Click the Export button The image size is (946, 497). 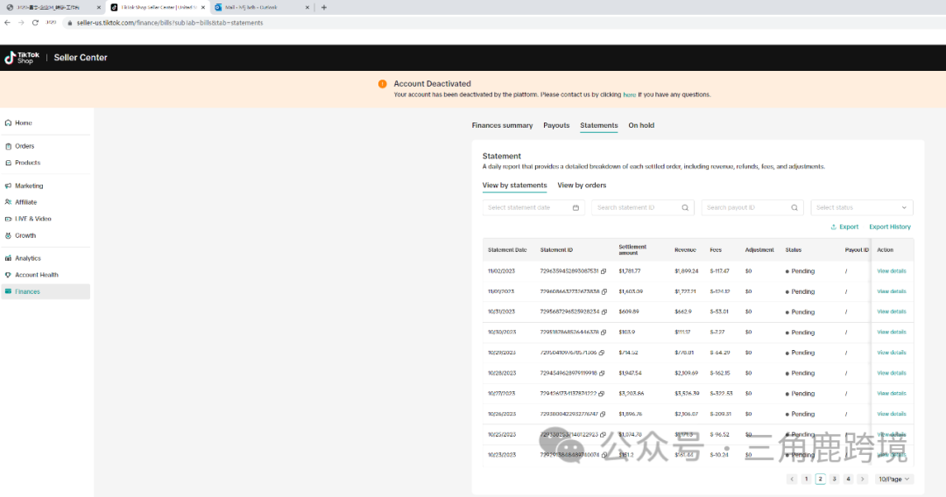pos(844,227)
